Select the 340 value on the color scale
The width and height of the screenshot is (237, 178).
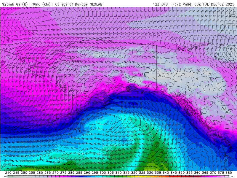(166, 173)
